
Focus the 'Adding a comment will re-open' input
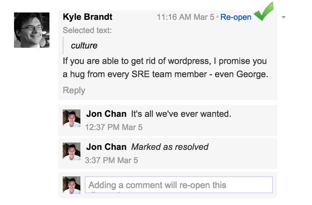(179, 185)
